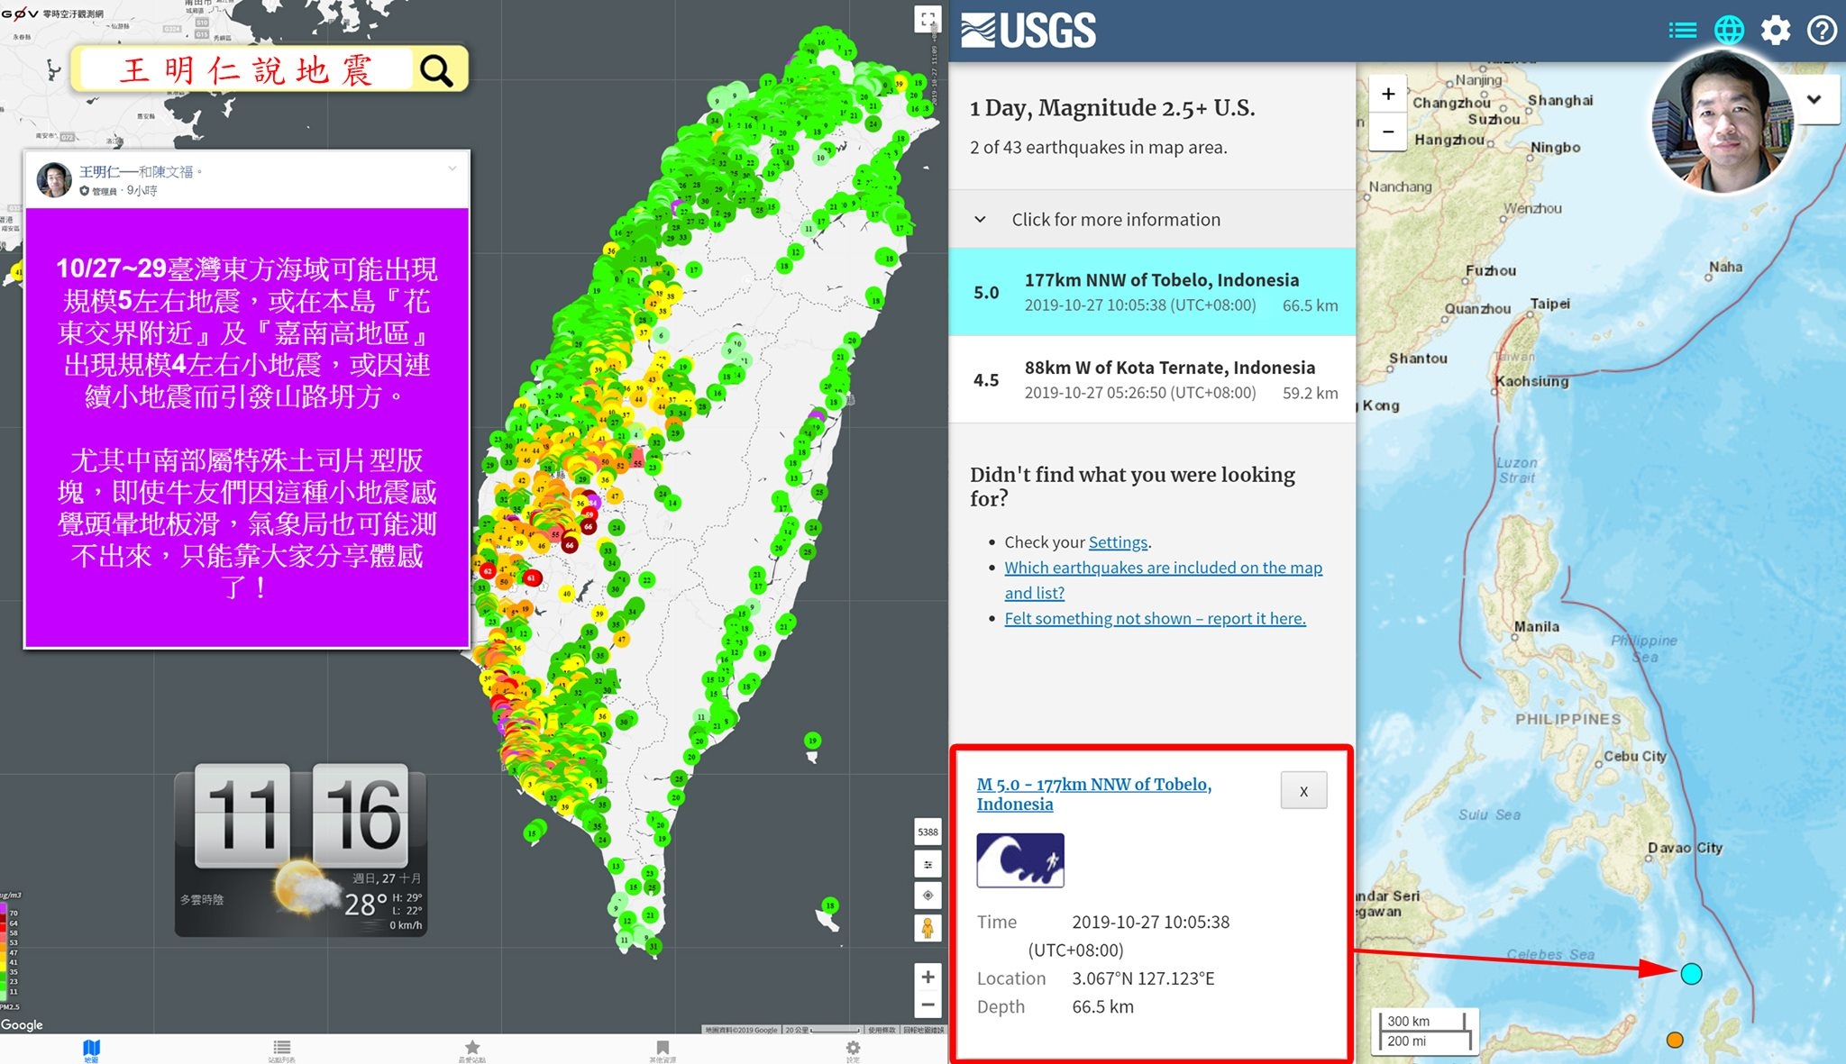
Task: Click the 王明仁 author name on post
Action: pos(99,171)
